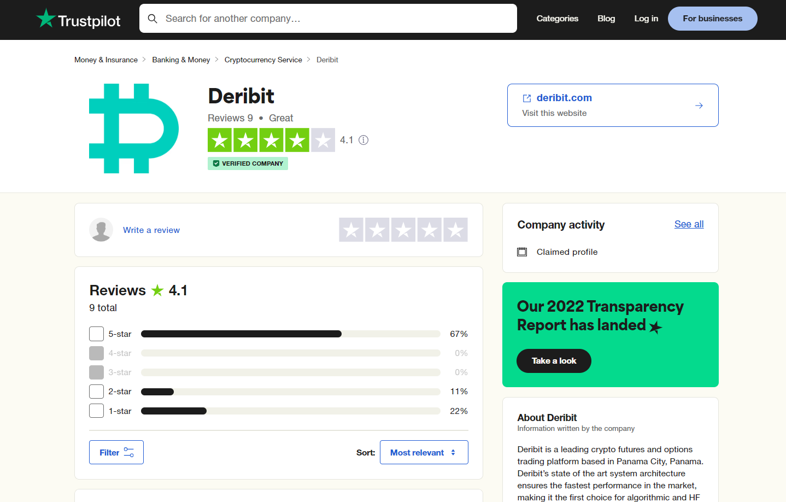
Task: Click the arrow in the website card
Action: pyautogui.click(x=699, y=106)
